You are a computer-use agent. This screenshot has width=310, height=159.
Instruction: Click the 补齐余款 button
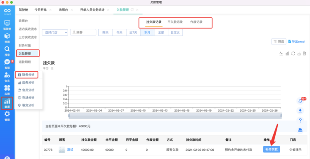point(272,150)
